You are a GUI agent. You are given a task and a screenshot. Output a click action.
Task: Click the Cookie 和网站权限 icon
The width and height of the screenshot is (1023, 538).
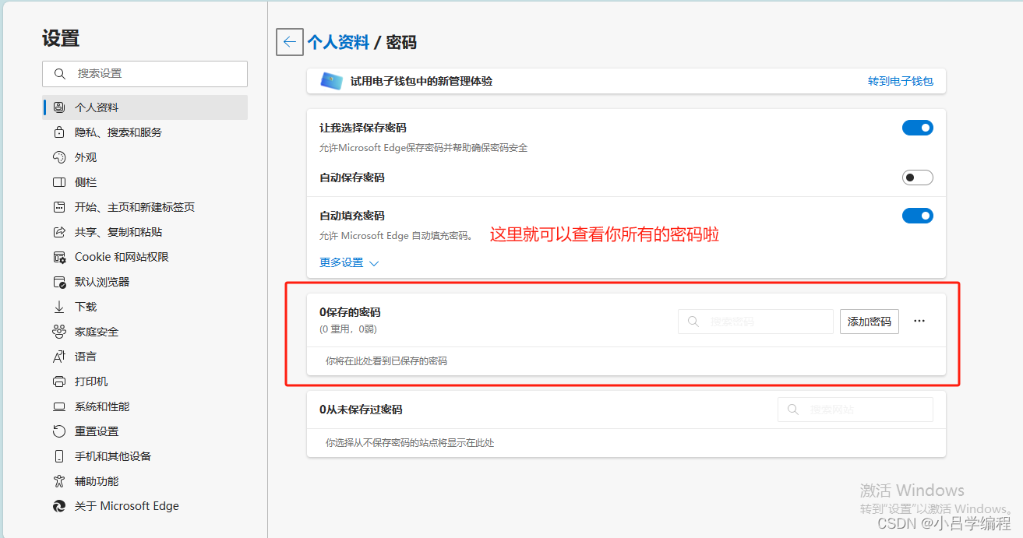59,257
